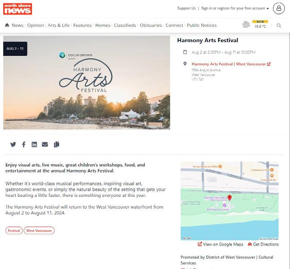This screenshot has height=269, width=290.
Task: Open Harmony Arts Festival West Vancouver link
Action: [x=231, y=64]
